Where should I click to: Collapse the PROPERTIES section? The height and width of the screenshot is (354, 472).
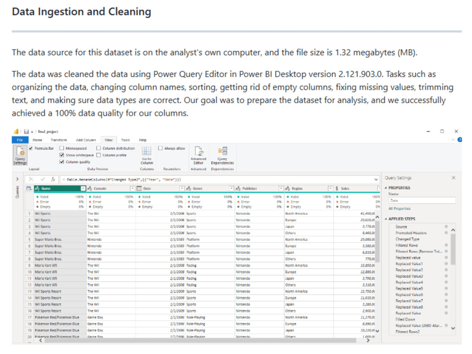click(386, 188)
